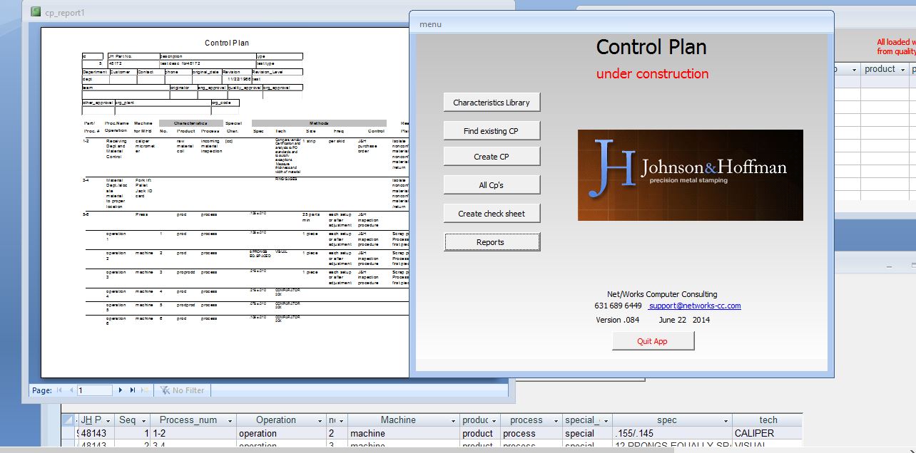Go to previous page of report
Viewport: 916px width, 453px height.
pos(71,390)
